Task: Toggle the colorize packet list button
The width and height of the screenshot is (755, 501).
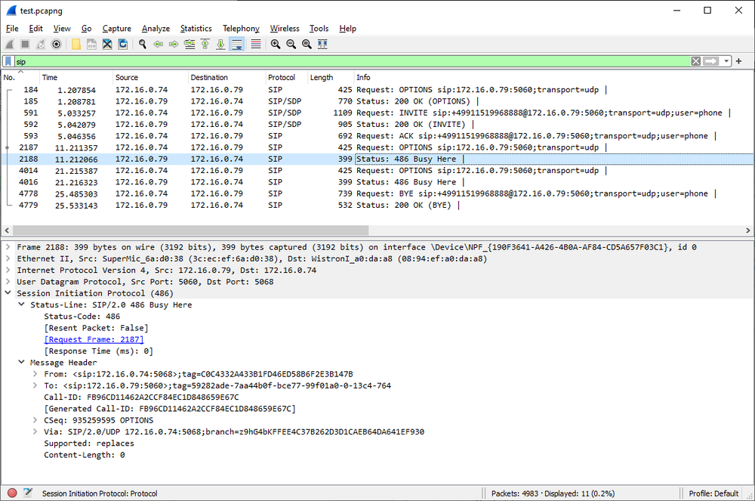Action: point(256,45)
